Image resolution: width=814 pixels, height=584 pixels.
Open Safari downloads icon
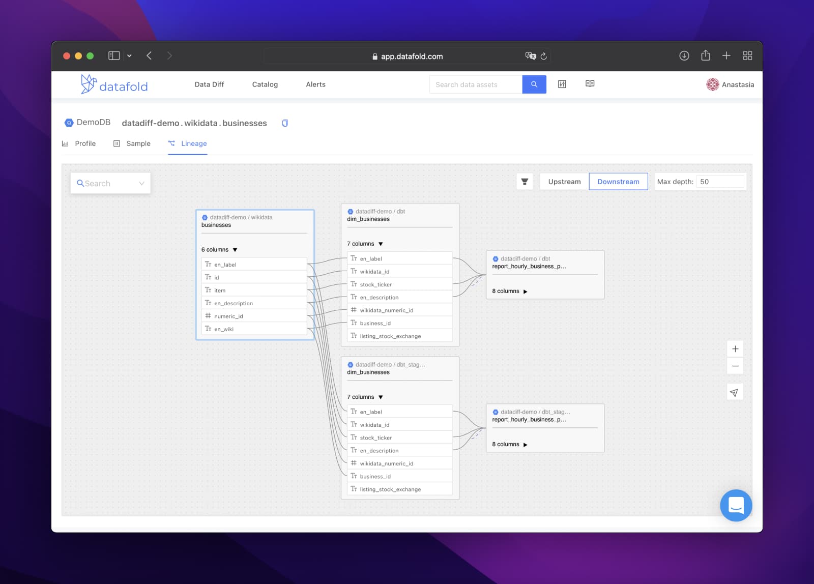(x=684, y=56)
